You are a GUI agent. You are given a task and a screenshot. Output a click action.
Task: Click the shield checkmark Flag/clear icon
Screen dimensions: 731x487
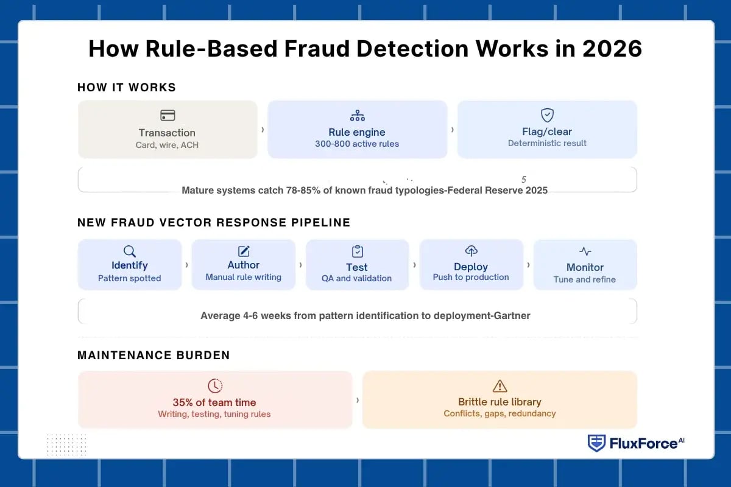[546, 115]
